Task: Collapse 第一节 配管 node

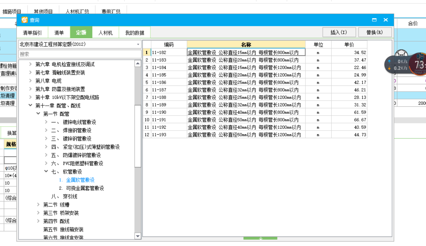Action: 38,114
